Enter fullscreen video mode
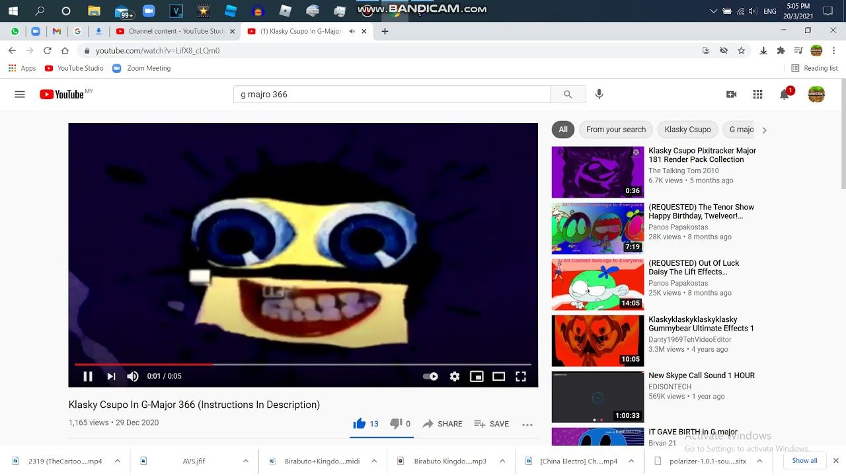The width and height of the screenshot is (846, 476). pos(521,376)
